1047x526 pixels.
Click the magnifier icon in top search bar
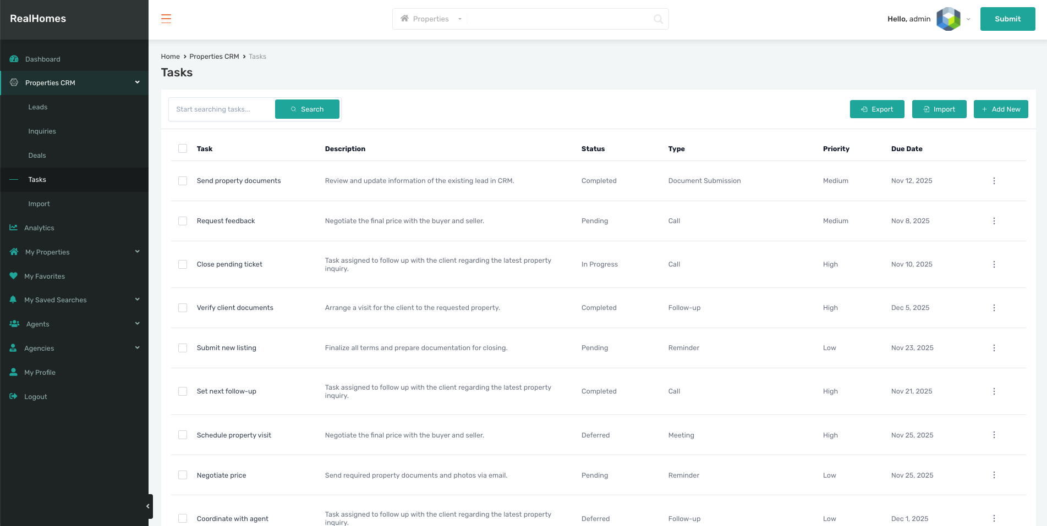point(658,19)
